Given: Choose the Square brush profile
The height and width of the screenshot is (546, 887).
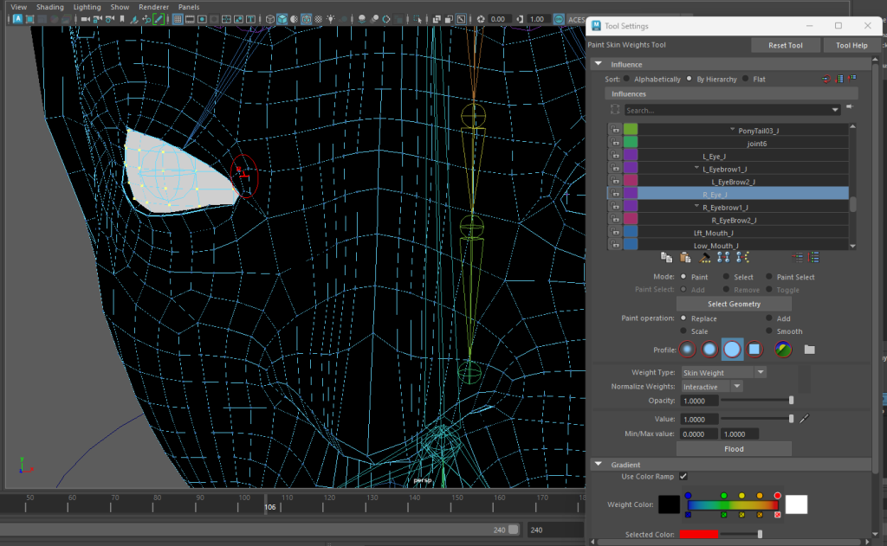Looking at the screenshot, I should tap(754, 350).
